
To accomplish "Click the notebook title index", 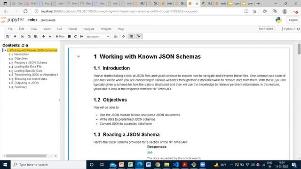I will [x=32, y=20].
